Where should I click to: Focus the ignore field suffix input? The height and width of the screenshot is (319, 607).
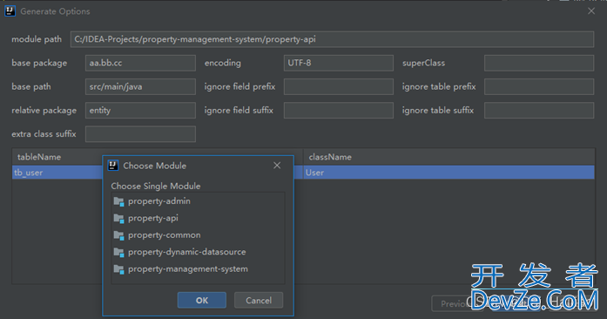point(339,111)
